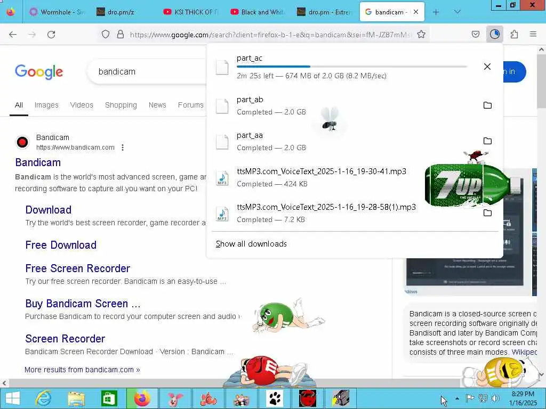Open the Free Screen Recorder sitelink

click(78, 268)
